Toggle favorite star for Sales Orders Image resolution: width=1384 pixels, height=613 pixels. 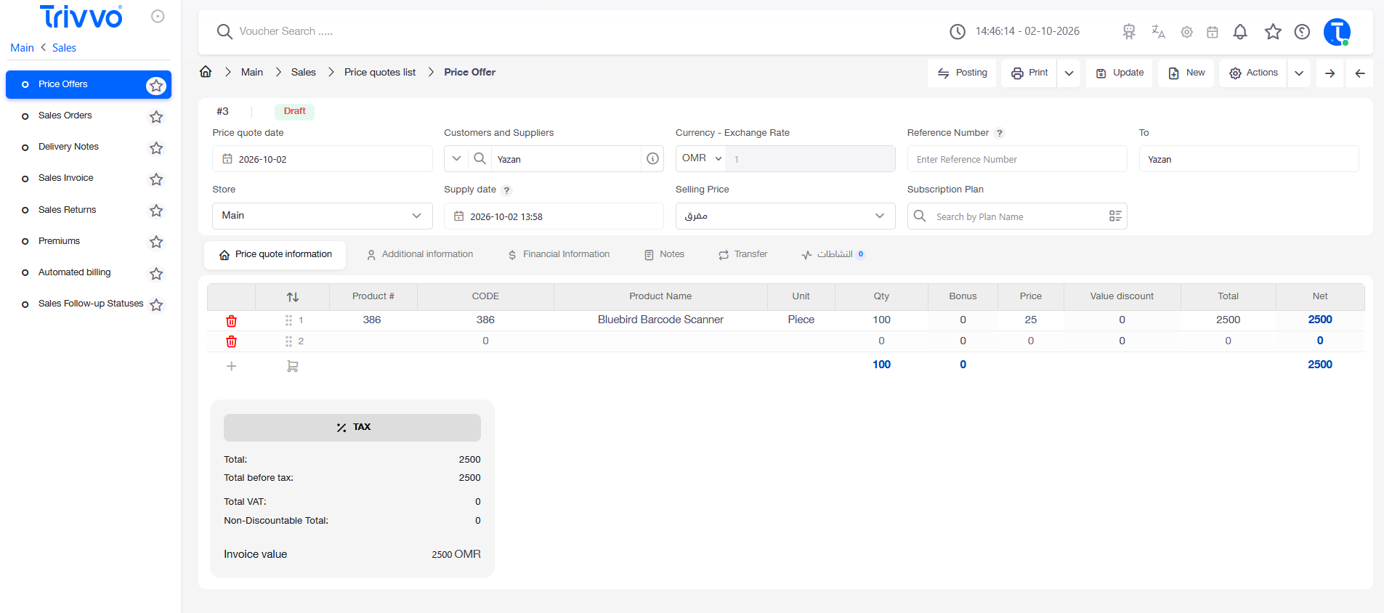(156, 117)
